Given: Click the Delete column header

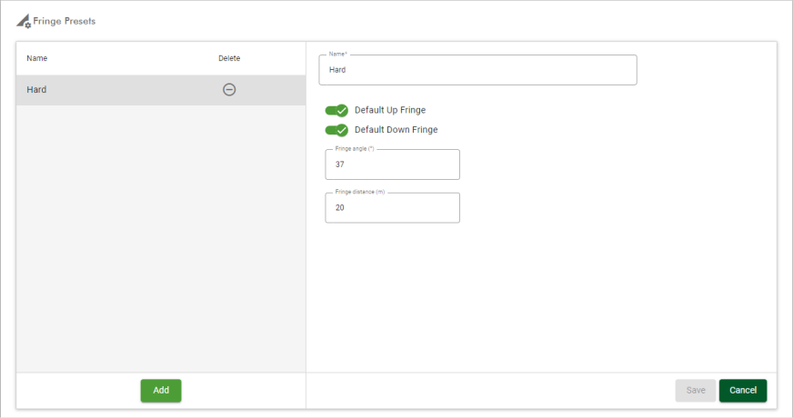Looking at the screenshot, I should (229, 58).
